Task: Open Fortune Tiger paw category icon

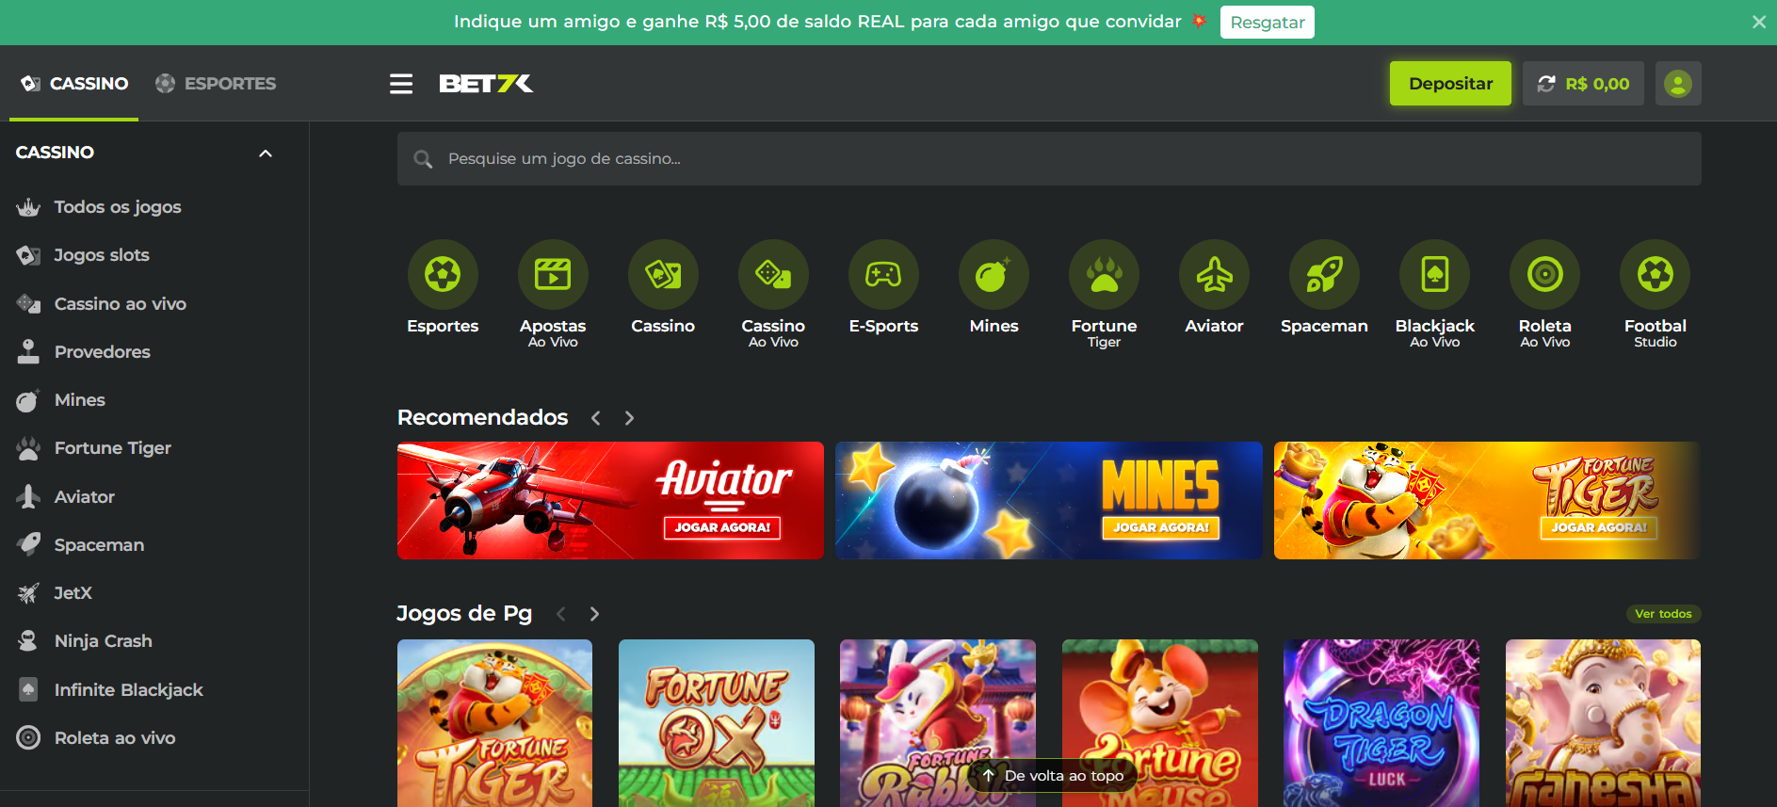Action: tap(1104, 275)
